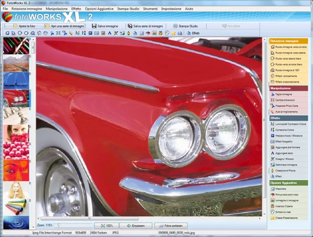313x237 pixels.
Task: Open Maschere in side panel
Action: tap(288, 189)
